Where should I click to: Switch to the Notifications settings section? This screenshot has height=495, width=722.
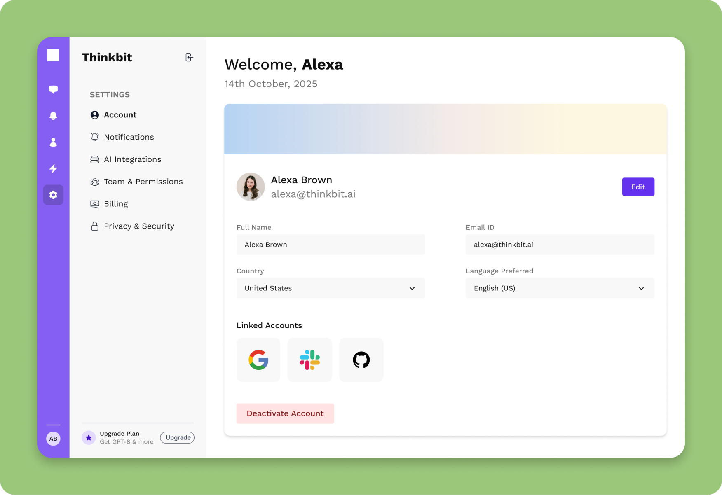[129, 137]
